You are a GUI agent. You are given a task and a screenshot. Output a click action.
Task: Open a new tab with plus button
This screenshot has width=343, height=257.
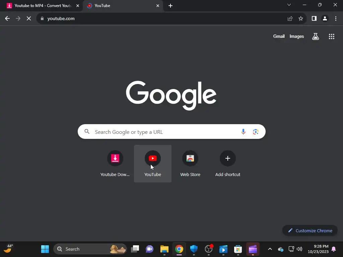tap(170, 6)
